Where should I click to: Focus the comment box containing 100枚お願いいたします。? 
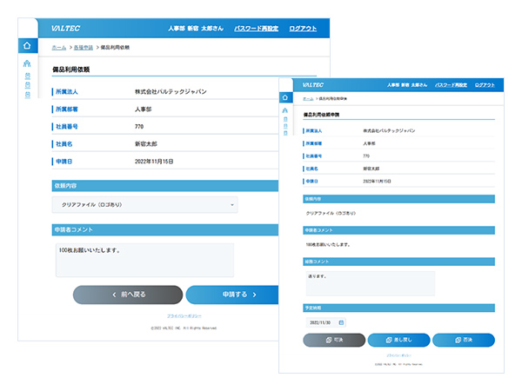pyautogui.click(x=144, y=260)
